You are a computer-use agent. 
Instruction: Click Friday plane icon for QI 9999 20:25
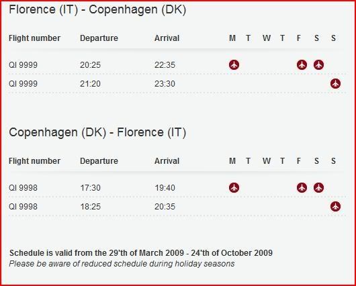pyautogui.click(x=302, y=65)
